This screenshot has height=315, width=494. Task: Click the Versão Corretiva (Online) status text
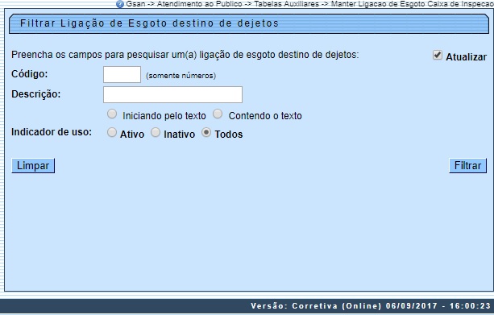[371, 306]
